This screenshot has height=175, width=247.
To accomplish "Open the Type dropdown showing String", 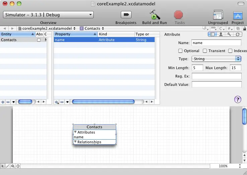I will [216, 59].
